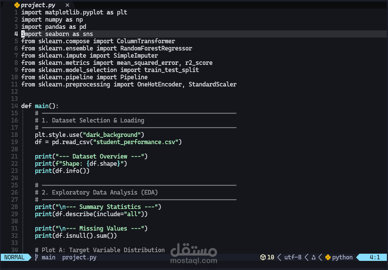Click the Missing Values print string
The height and width of the screenshot is (270, 388).
(100, 228)
